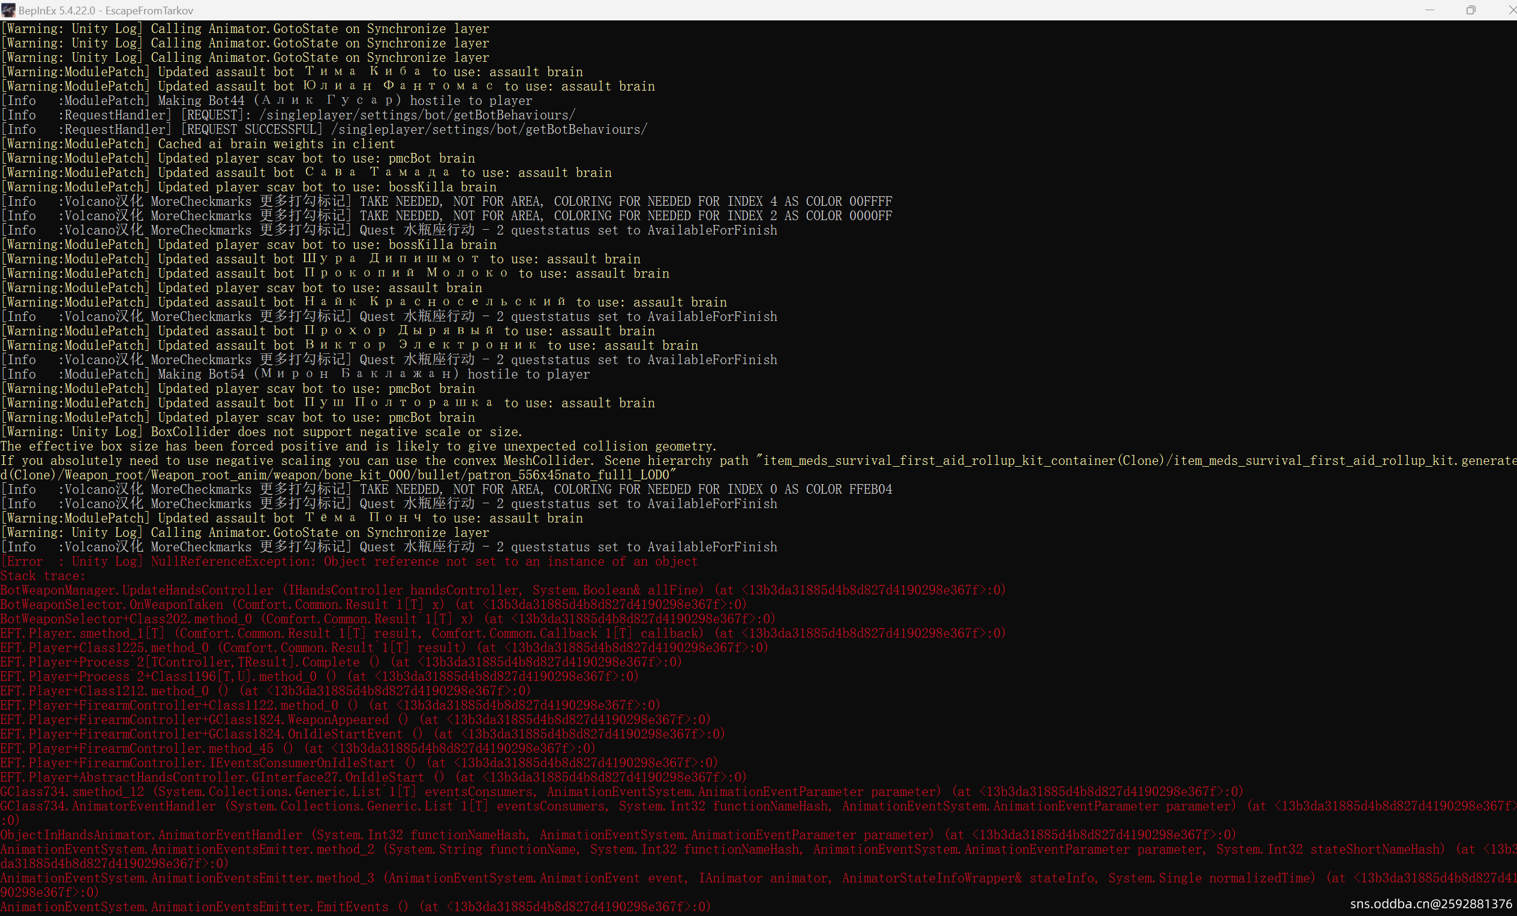This screenshot has height=916, width=1517.
Task: Click the EFT.Player+Class1212.method_0 line
Action: tap(265, 690)
